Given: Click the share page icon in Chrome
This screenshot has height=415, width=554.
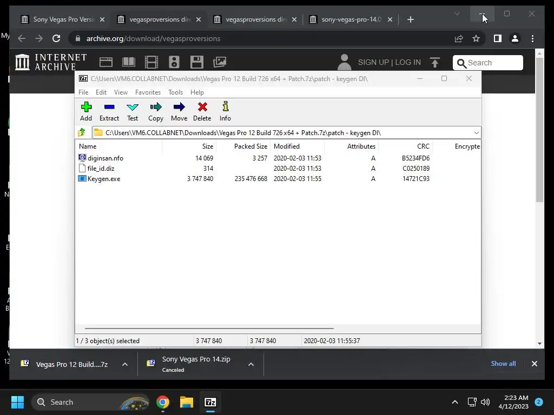Looking at the screenshot, I should pyautogui.click(x=459, y=38).
